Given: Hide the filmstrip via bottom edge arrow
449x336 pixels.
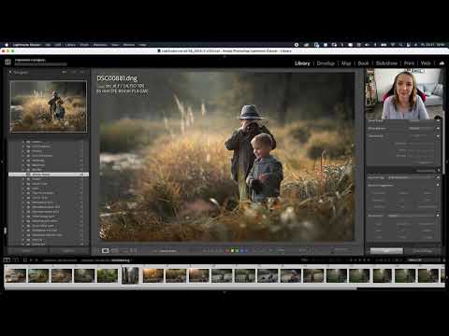Looking at the screenshot, I should coord(224,292).
